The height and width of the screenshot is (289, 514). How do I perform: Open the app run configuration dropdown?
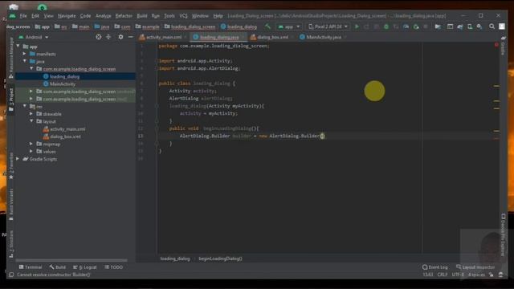point(289,26)
